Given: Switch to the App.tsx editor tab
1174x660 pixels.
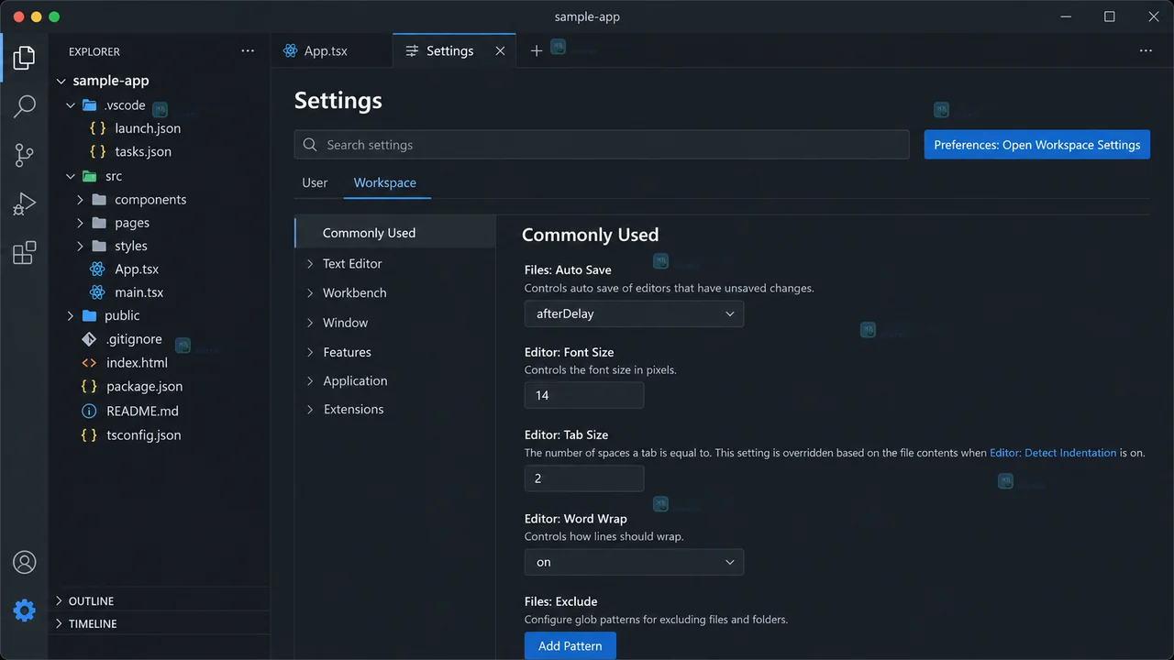Looking at the screenshot, I should [330, 51].
